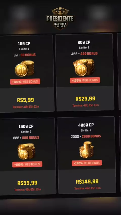121x215 pixels.
Task: Click the +100% WEB BONUS badge on 160 CP
Action: (x=25, y=82)
